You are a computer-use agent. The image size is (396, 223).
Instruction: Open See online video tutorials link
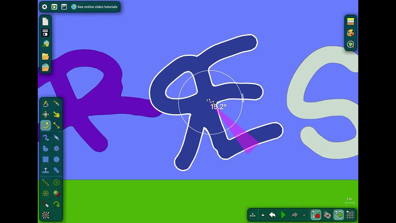click(x=94, y=7)
